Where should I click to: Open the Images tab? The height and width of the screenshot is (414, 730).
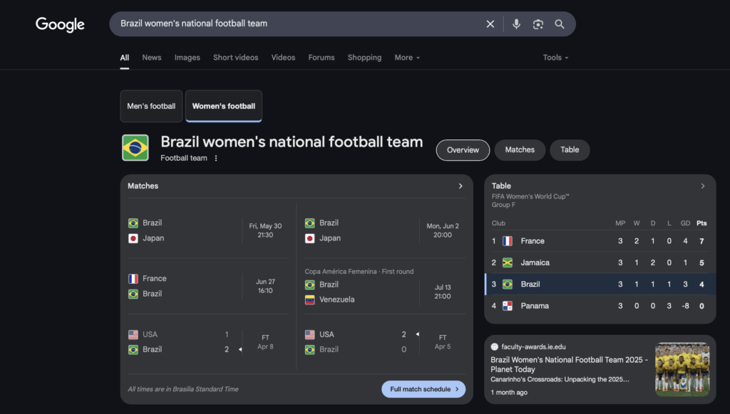point(187,58)
